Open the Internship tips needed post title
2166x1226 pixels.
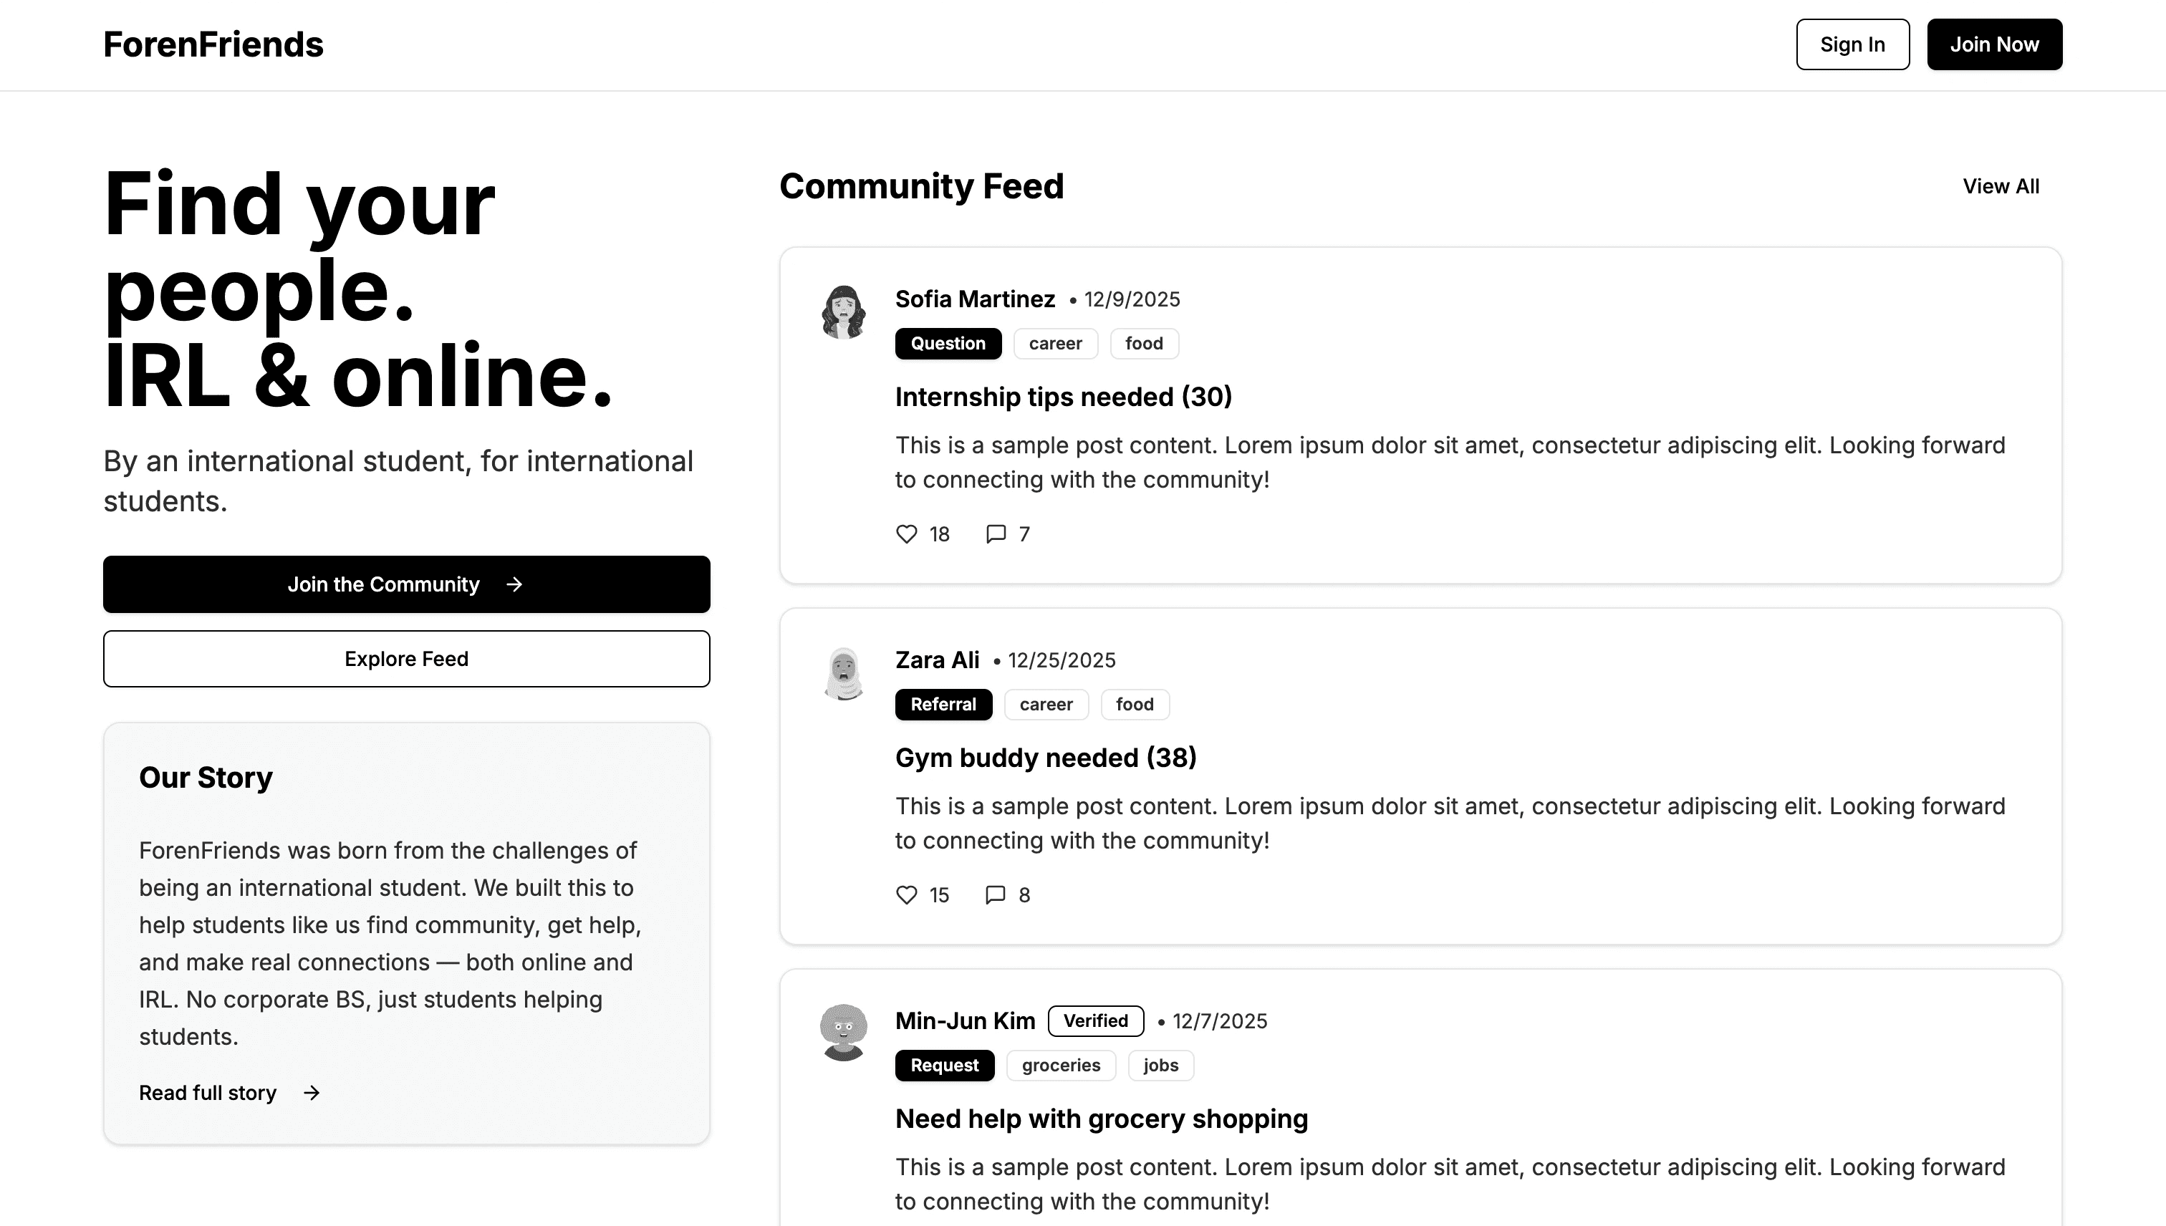(1063, 397)
